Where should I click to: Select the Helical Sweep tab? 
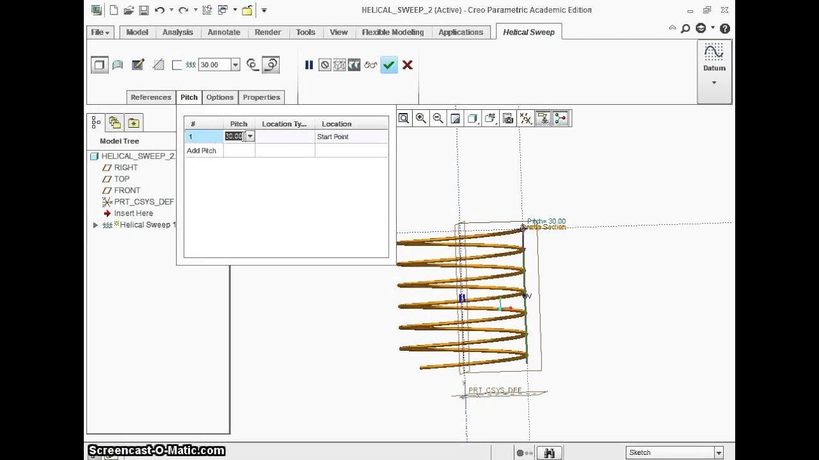529,32
